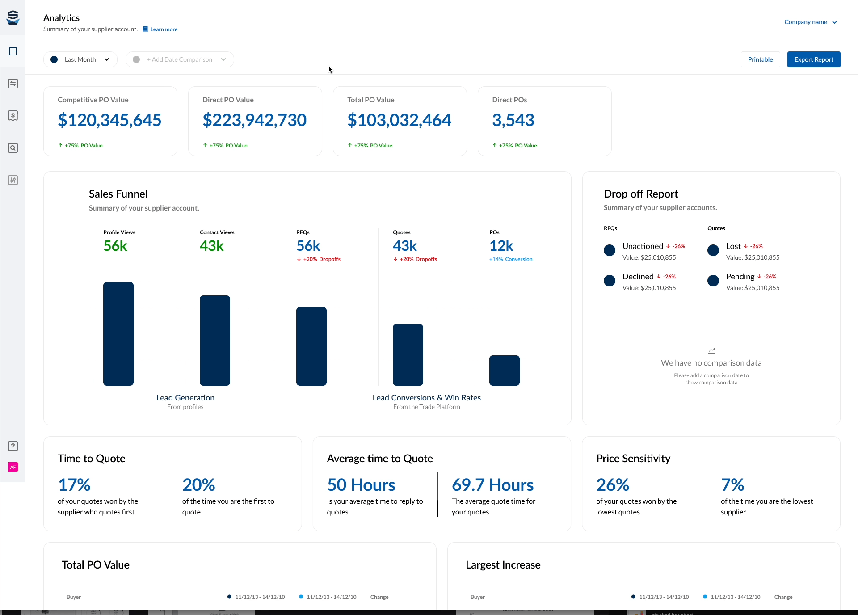Select the Competitive PO Value card
This screenshot has height=615, width=858.
[x=110, y=121]
